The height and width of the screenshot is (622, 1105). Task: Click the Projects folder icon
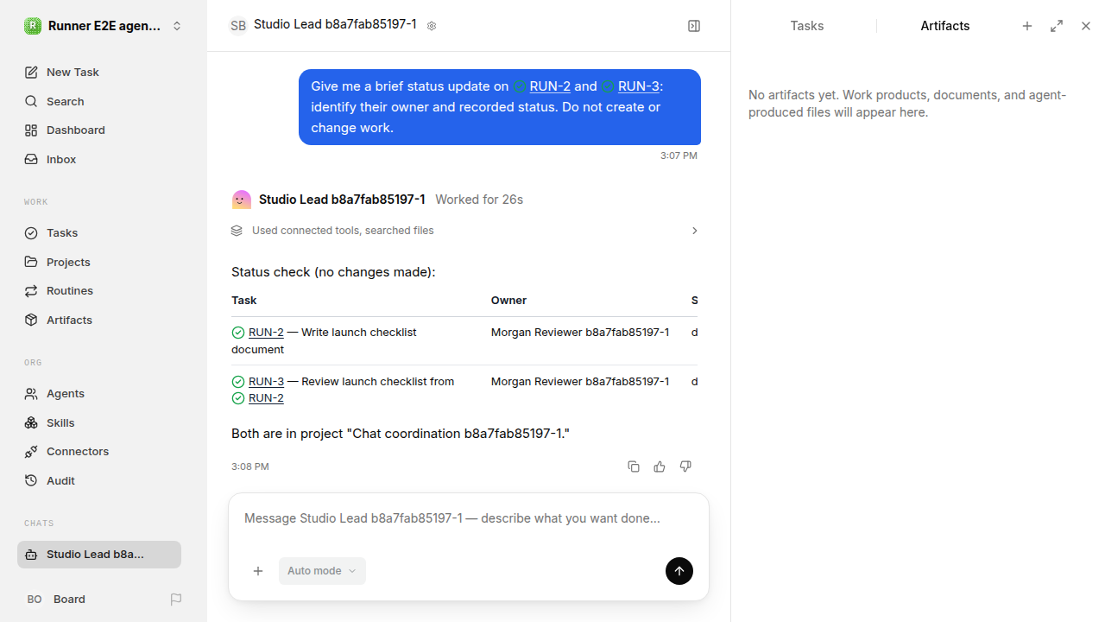[x=31, y=262]
